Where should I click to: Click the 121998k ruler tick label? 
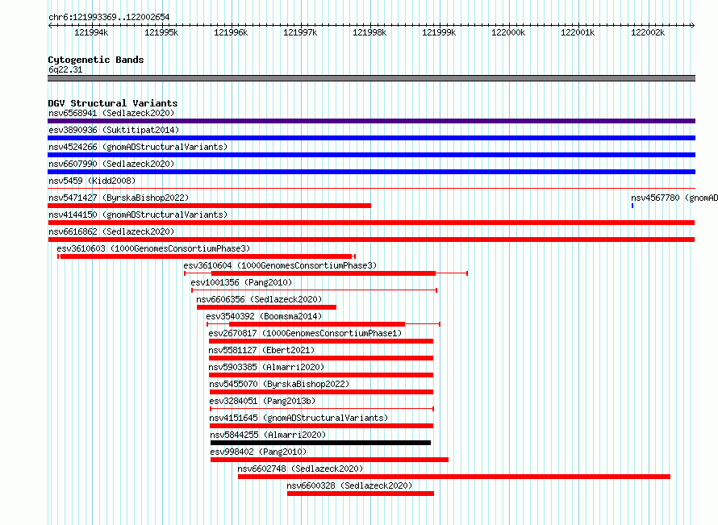(369, 32)
